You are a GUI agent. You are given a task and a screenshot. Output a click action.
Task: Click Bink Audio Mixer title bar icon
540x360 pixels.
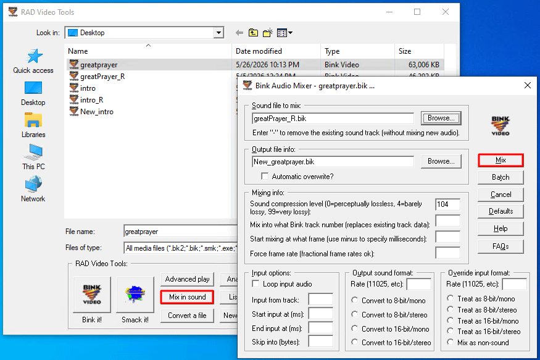pyautogui.click(x=247, y=85)
